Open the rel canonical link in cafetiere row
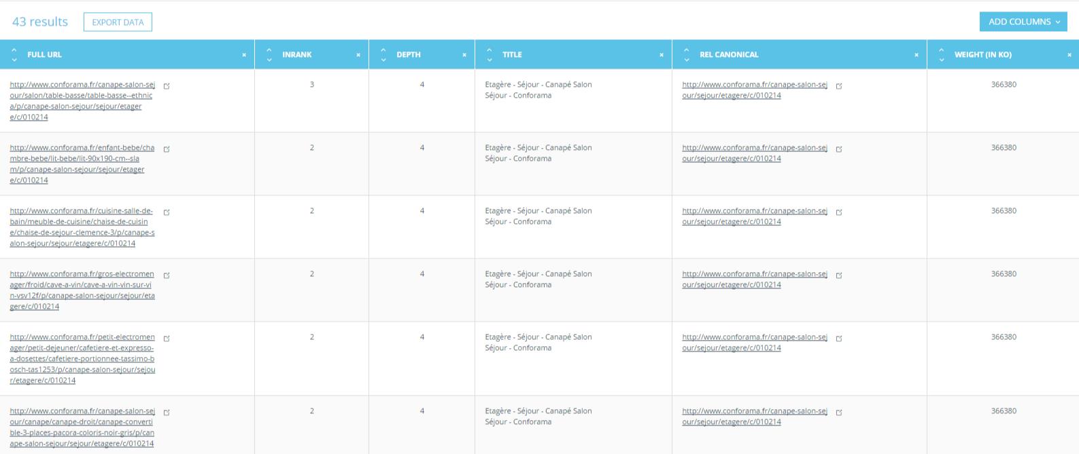Viewport: 1079px width, 454px height. point(755,342)
